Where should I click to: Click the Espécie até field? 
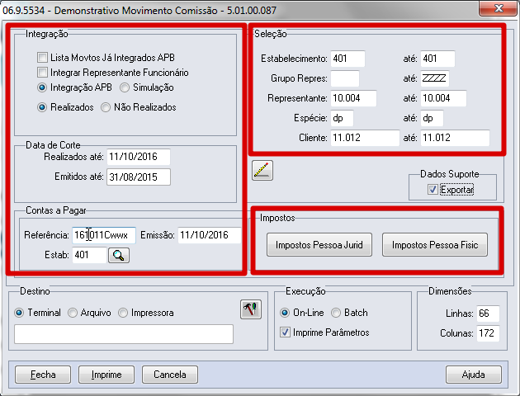(432, 118)
